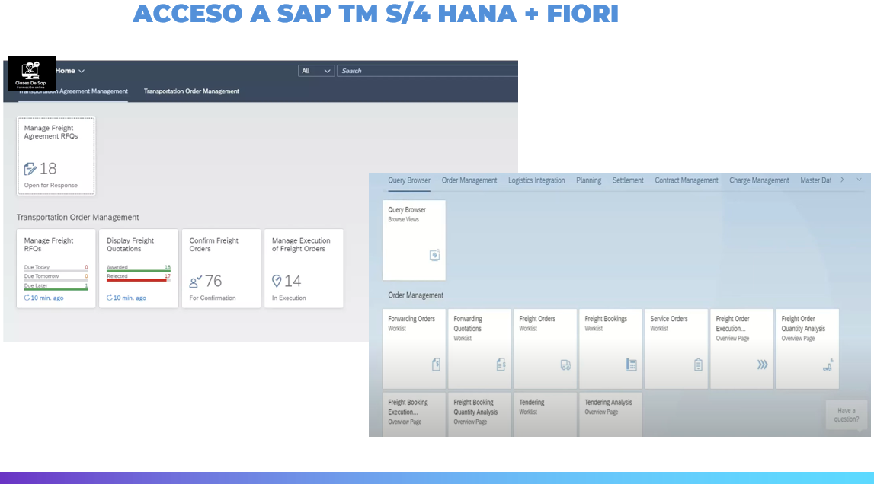
Task: Switch to Transportation Agreement Management tab
Action: 73,91
